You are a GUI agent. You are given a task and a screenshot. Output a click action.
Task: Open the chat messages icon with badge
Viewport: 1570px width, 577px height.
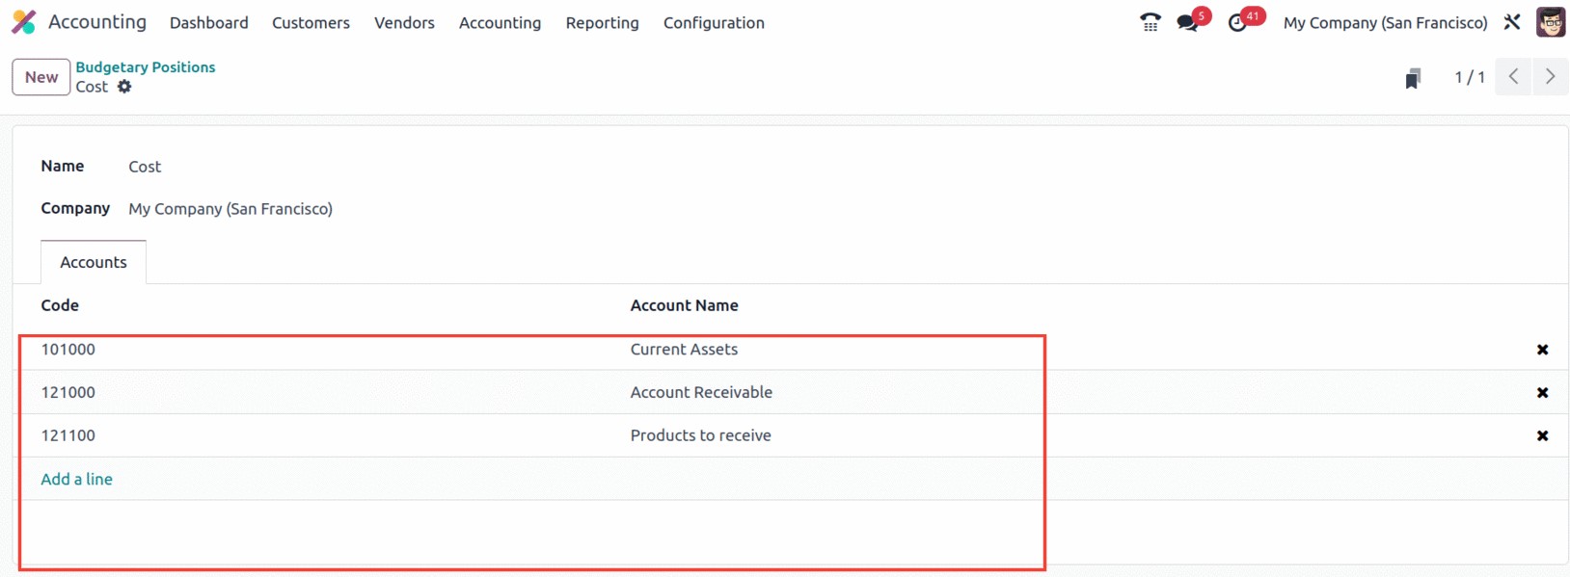click(x=1188, y=22)
